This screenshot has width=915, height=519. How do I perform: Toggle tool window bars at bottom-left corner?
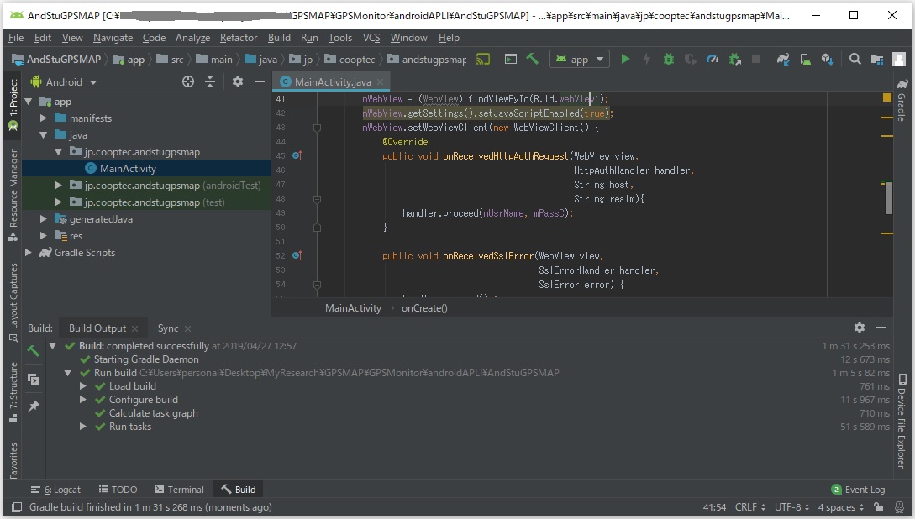16,507
